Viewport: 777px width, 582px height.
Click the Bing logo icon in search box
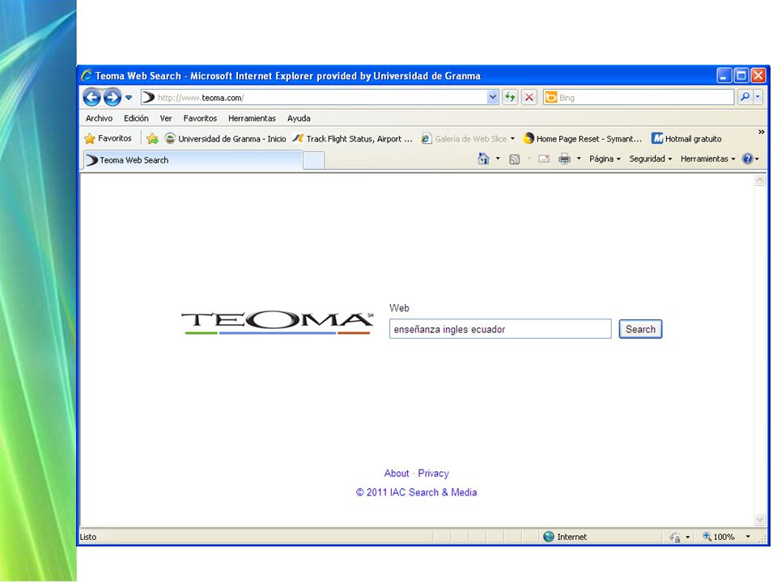(x=550, y=98)
